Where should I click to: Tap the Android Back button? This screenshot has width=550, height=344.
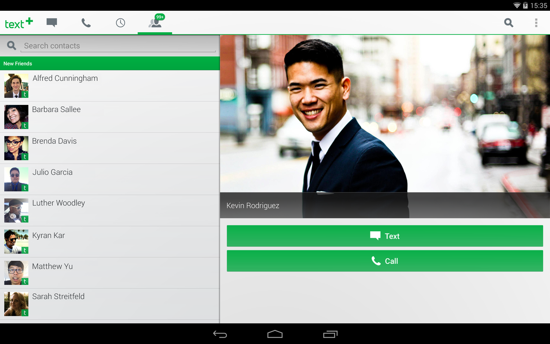tap(220, 334)
